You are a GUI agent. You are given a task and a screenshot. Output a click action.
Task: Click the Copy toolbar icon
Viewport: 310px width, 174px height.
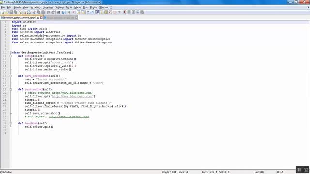tap(38, 12)
